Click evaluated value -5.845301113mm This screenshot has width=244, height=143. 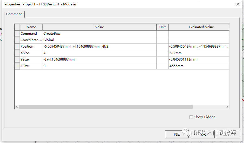click(x=199, y=60)
